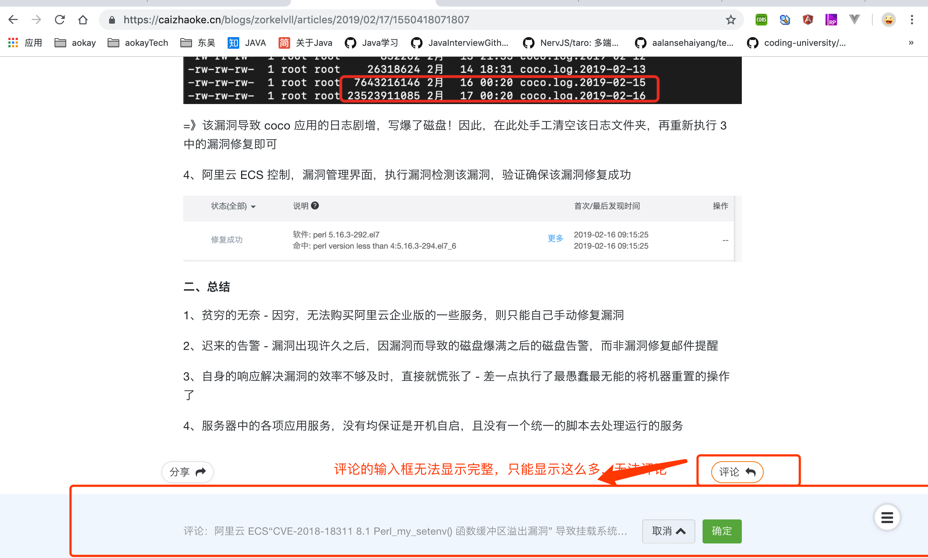Click the green 确定 button
The width and height of the screenshot is (928, 558).
click(x=721, y=531)
